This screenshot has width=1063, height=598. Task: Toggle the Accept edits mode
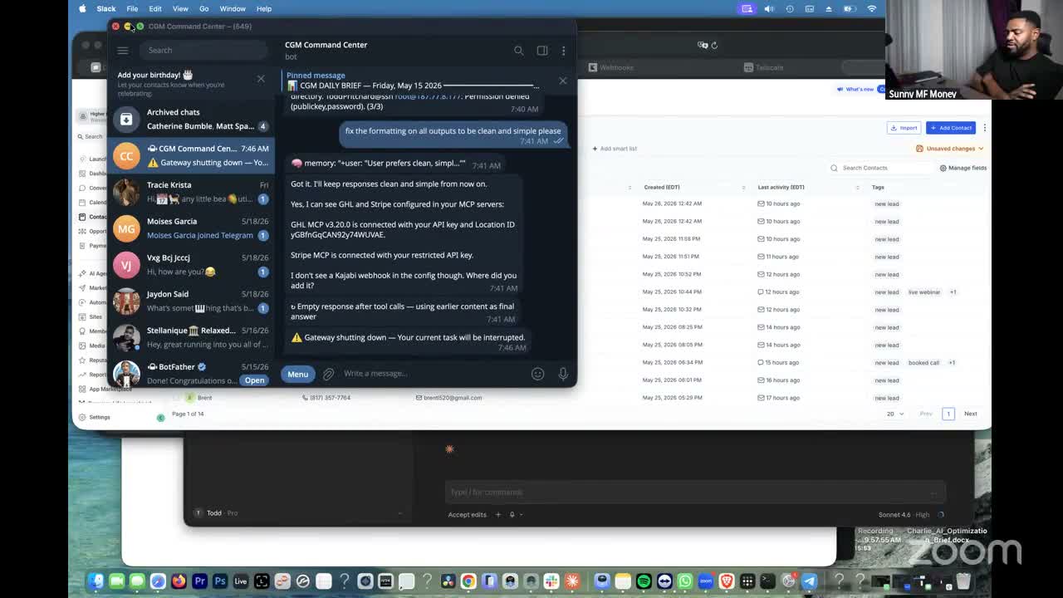(x=468, y=515)
